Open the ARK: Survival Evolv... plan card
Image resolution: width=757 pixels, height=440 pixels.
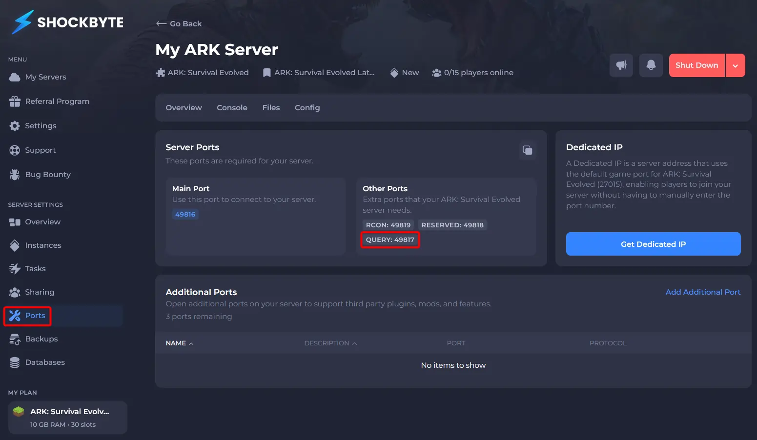click(67, 418)
